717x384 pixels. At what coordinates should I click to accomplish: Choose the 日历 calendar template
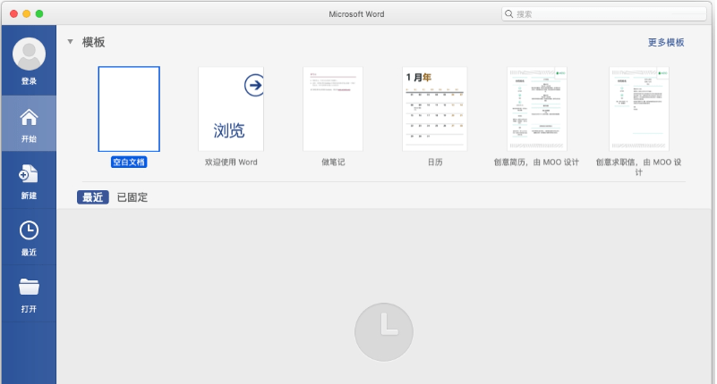[x=435, y=109]
